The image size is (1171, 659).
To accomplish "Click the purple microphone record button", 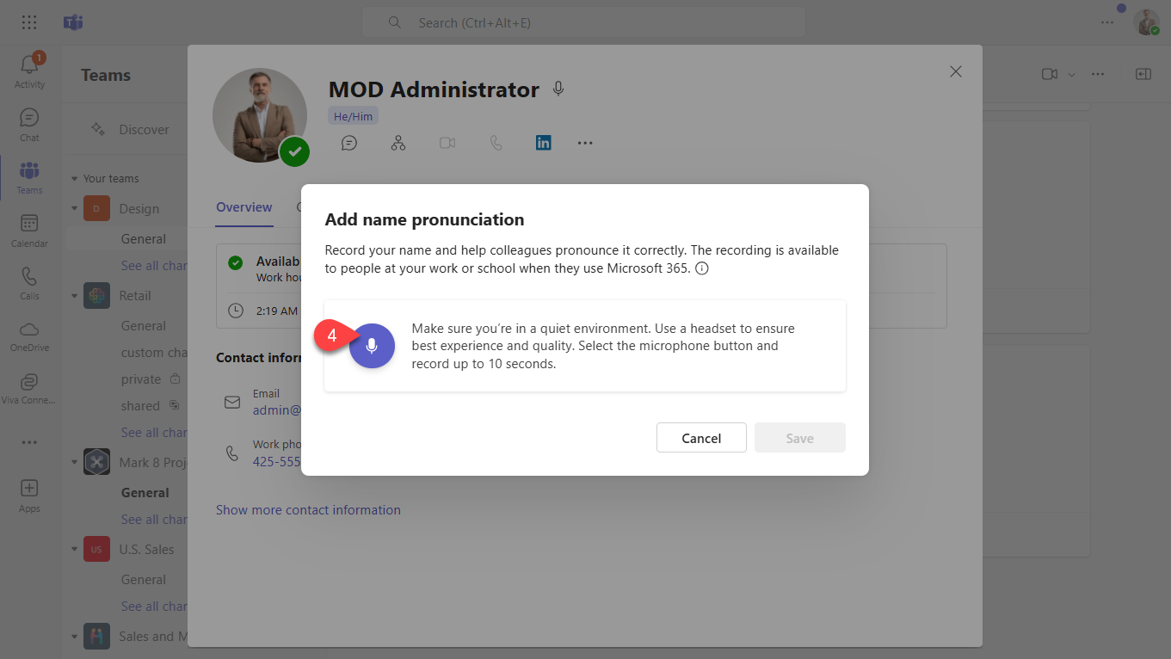I will (372, 346).
